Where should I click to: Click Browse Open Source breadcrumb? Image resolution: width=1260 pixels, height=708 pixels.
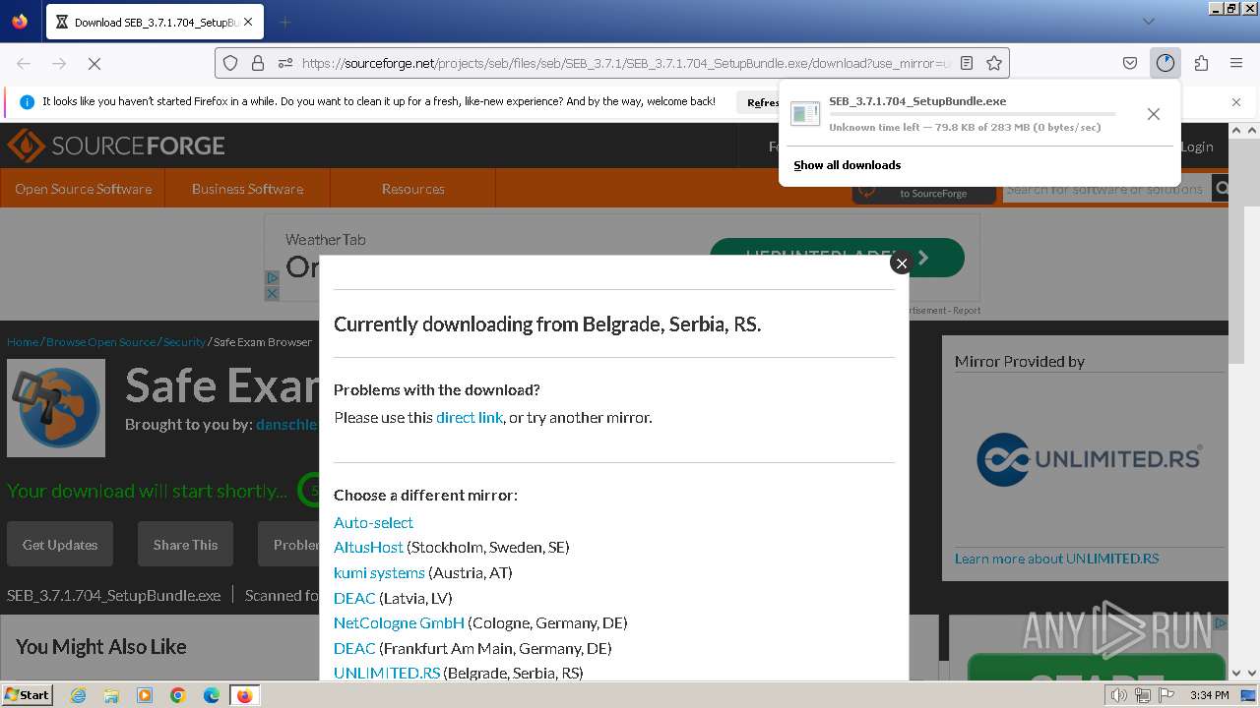pyautogui.click(x=100, y=342)
